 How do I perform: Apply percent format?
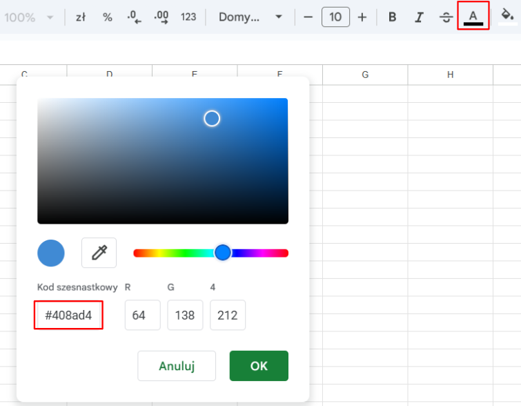pos(108,17)
